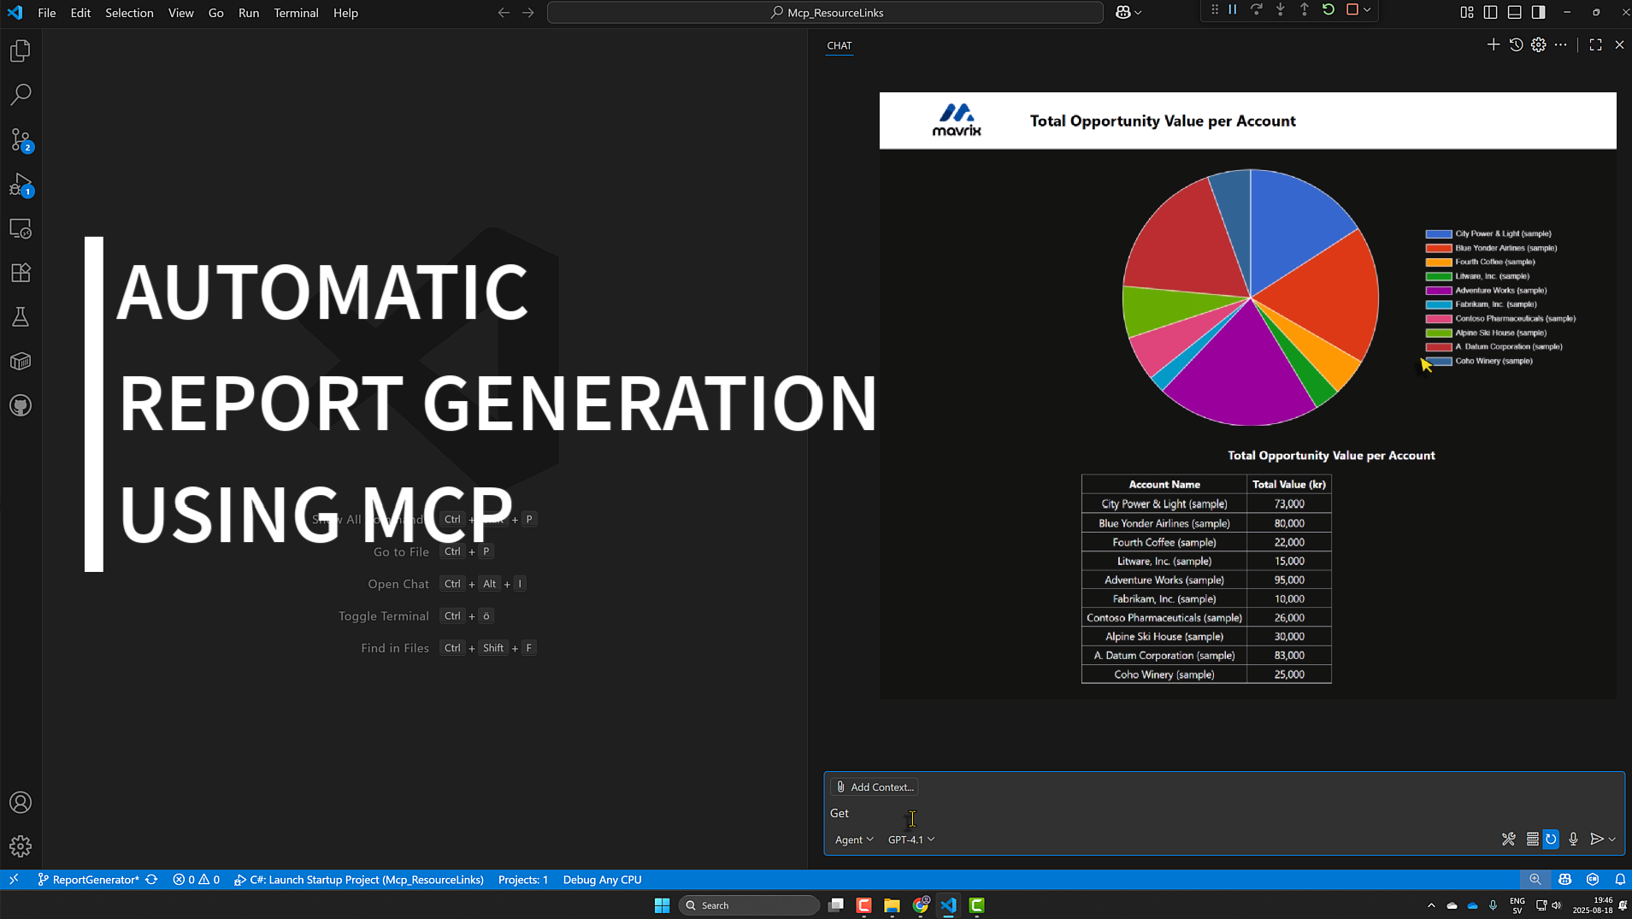Open the GPT-4.1 model picker
Viewport: 1632px width, 919px height.
(911, 839)
